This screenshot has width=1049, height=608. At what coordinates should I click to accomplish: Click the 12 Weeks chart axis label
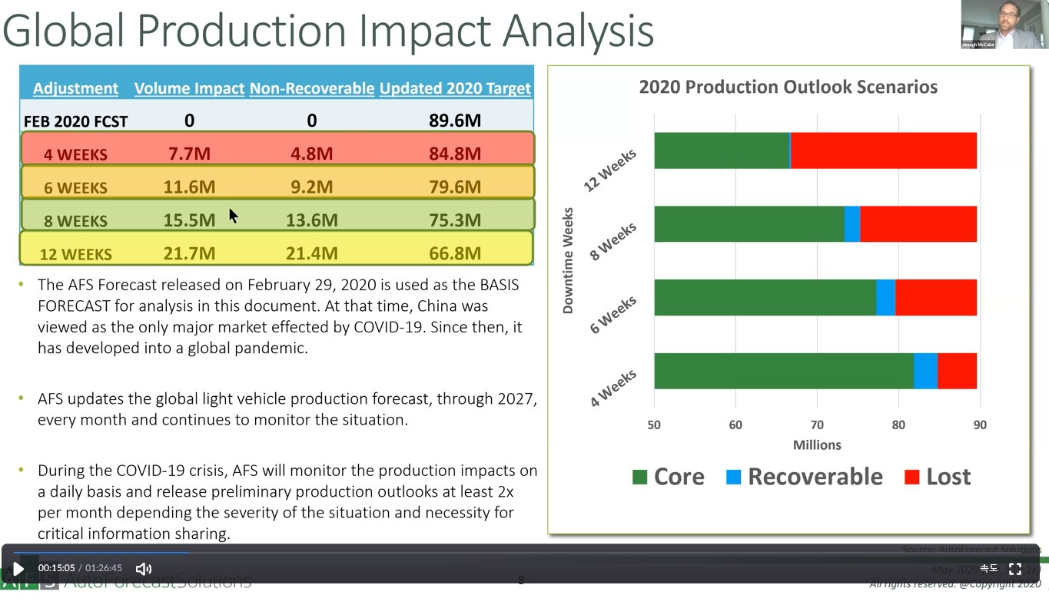(611, 170)
